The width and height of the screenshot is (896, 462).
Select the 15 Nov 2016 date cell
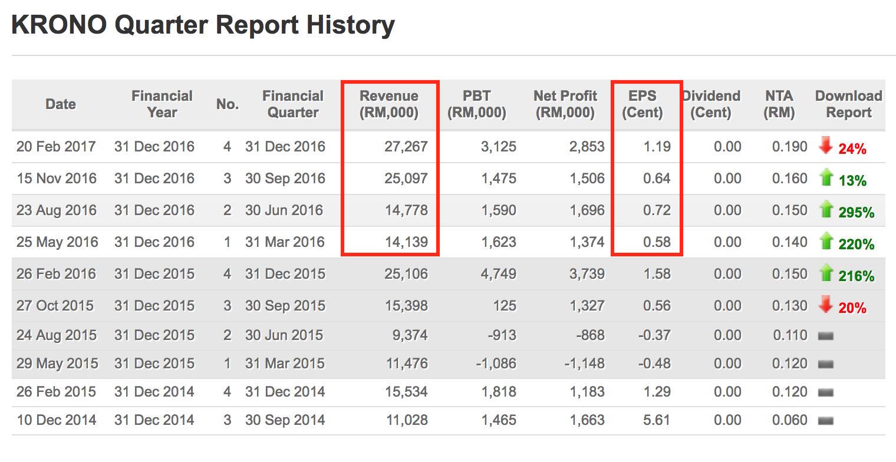(x=57, y=179)
